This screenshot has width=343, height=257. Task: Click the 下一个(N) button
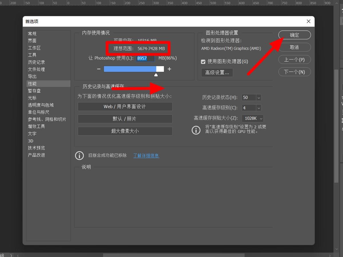tap(294, 72)
